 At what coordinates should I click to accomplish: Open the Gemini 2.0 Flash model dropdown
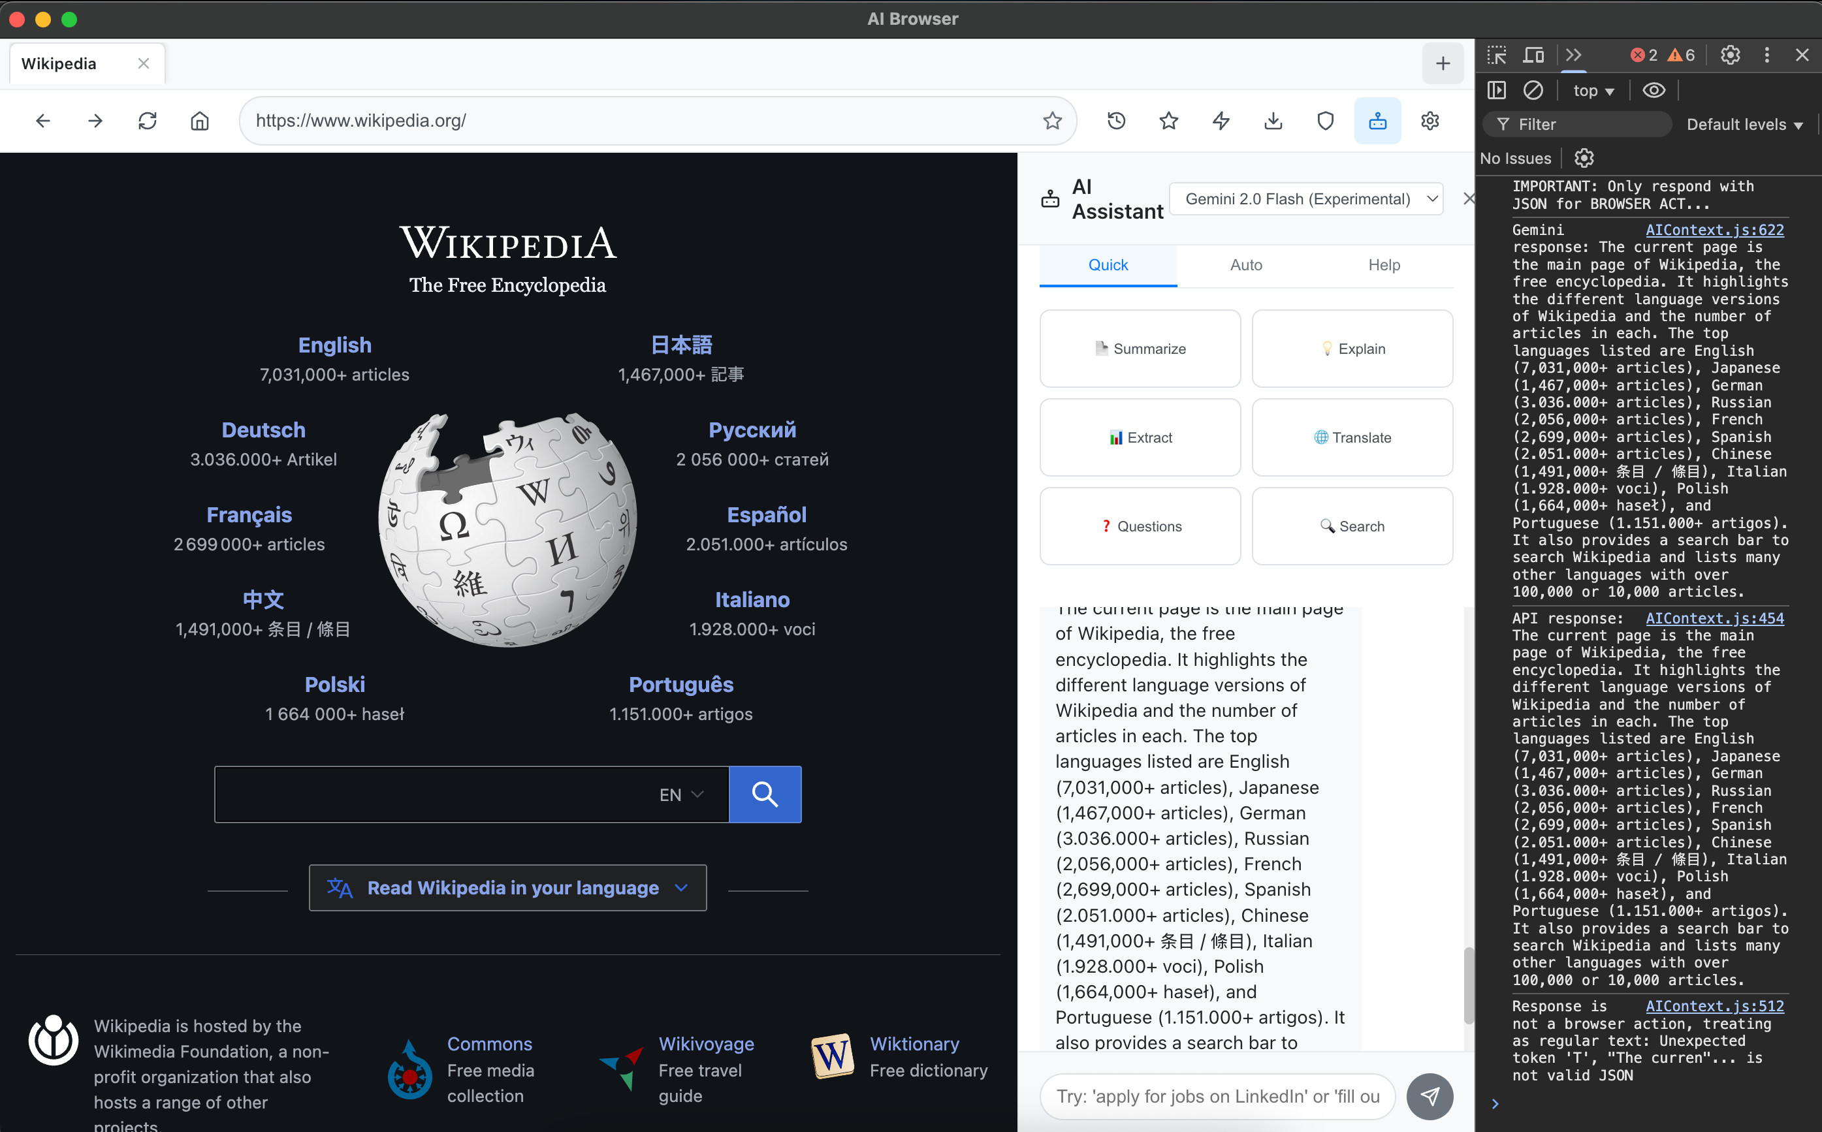tap(1306, 199)
